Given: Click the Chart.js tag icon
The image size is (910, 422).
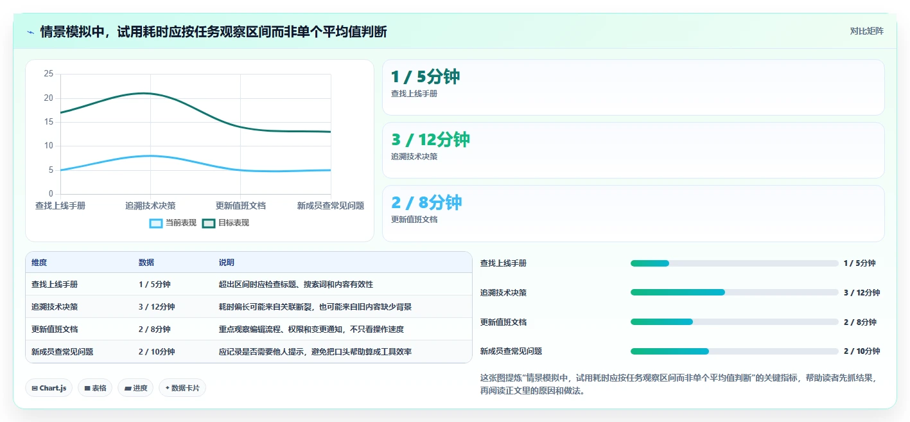Looking at the screenshot, I should [34, 388].
